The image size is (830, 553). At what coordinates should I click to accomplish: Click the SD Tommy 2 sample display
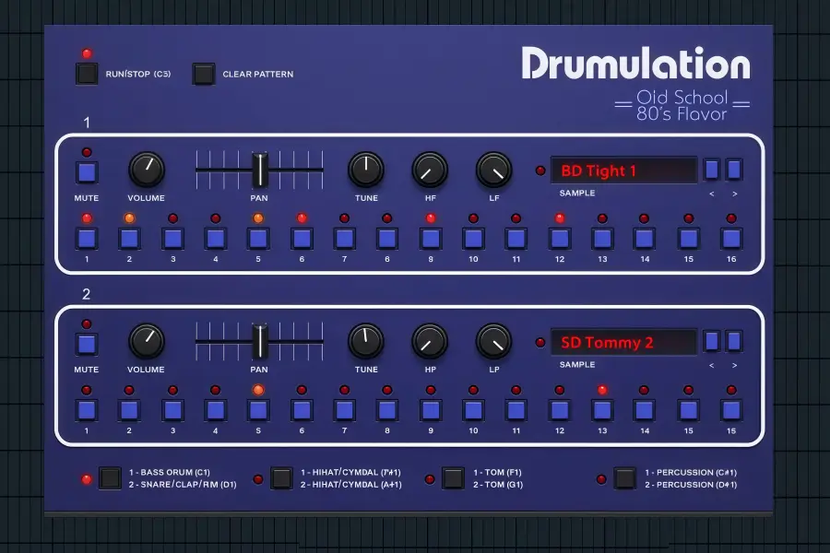pos(624,342)
